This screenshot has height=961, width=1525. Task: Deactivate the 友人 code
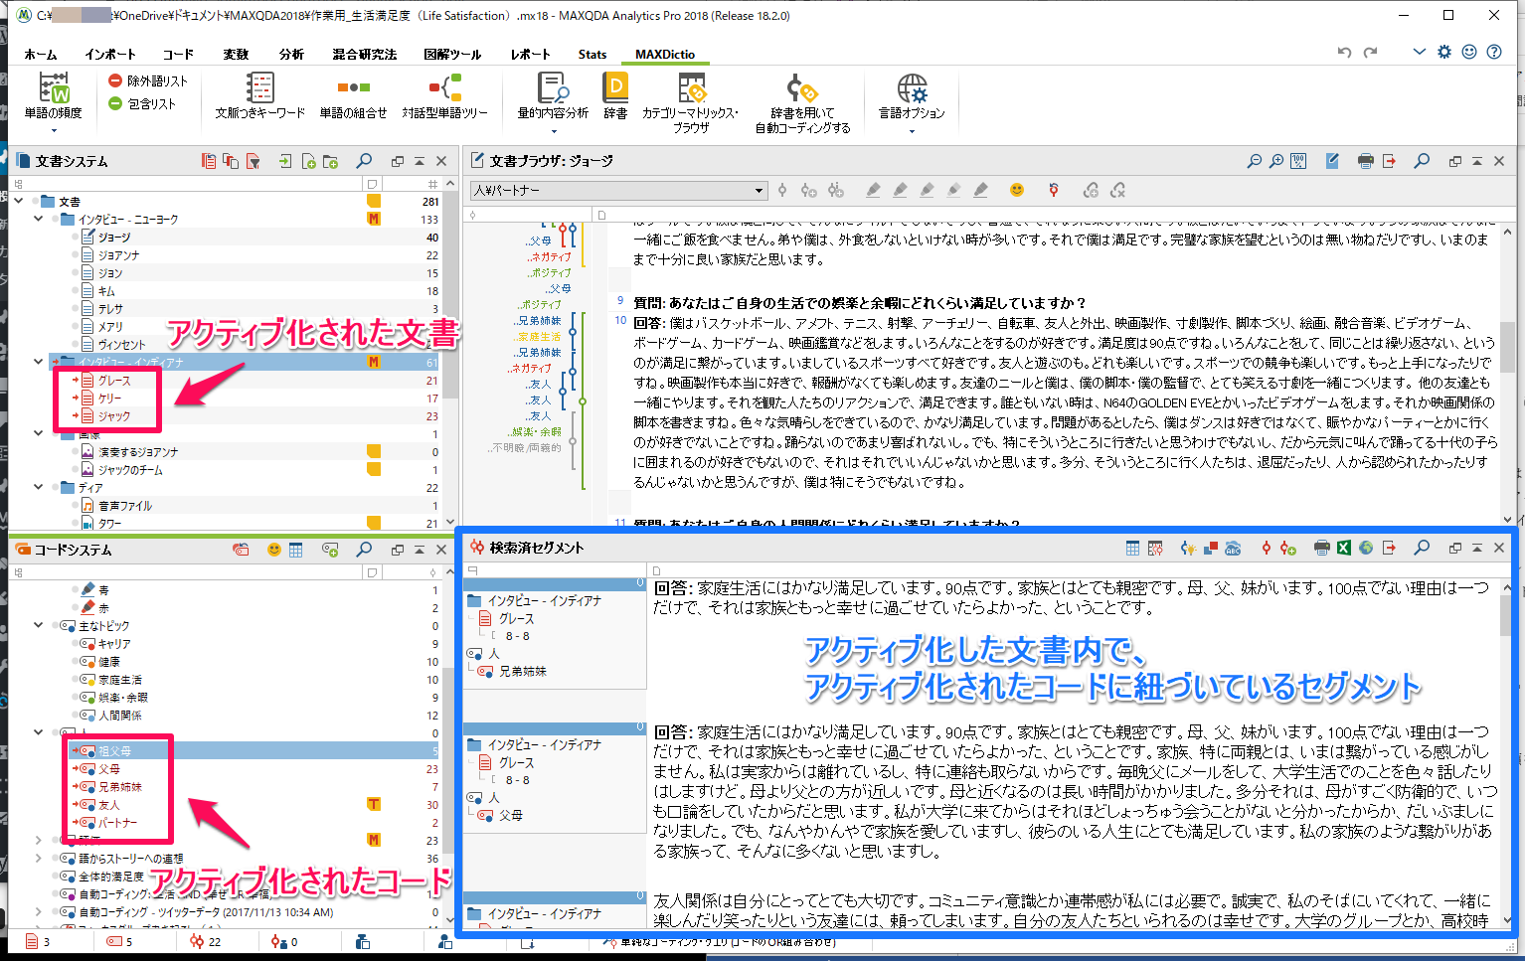click(75, 804)
